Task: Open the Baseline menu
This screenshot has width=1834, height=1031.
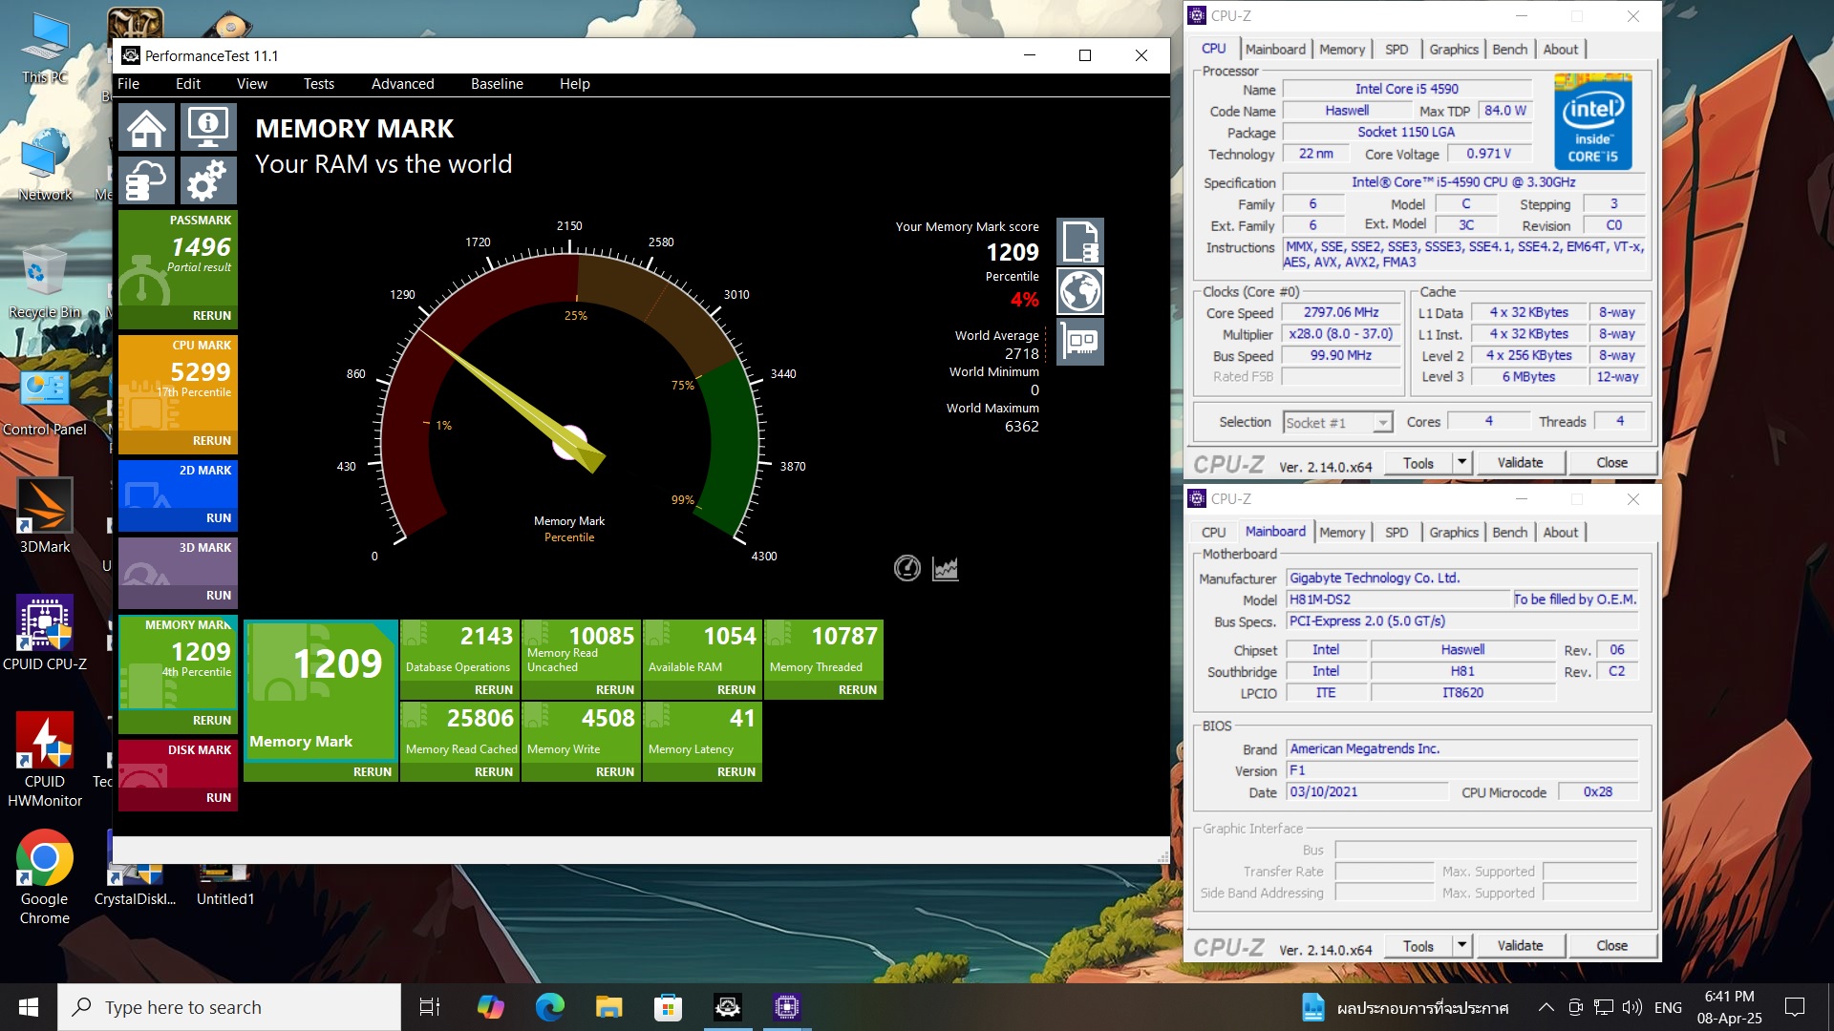Action: click(497, 84)
